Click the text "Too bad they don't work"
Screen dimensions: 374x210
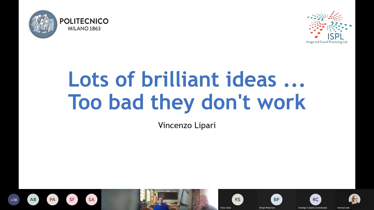(x=187, y=102)
